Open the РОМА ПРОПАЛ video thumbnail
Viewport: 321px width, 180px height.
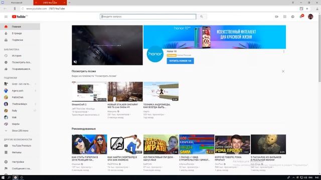click(x=233, y=144)
